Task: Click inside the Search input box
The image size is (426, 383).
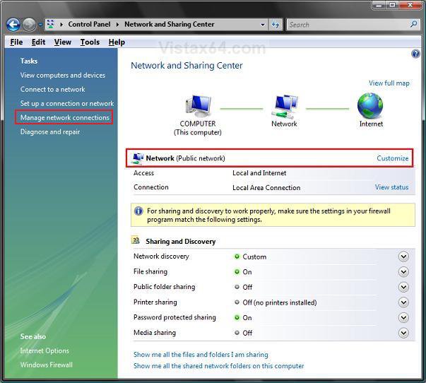Action: 346,25
